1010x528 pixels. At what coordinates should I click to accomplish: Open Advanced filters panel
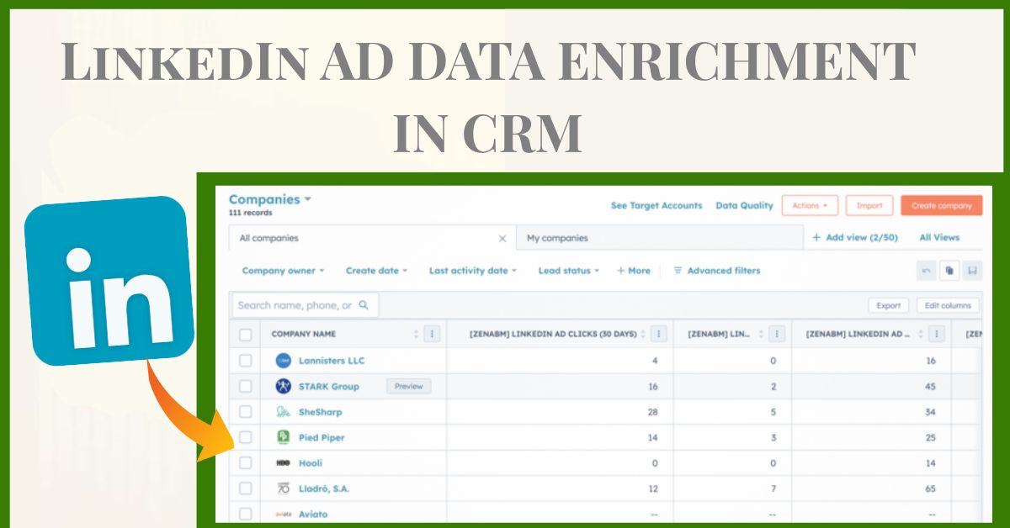(716, 271)
